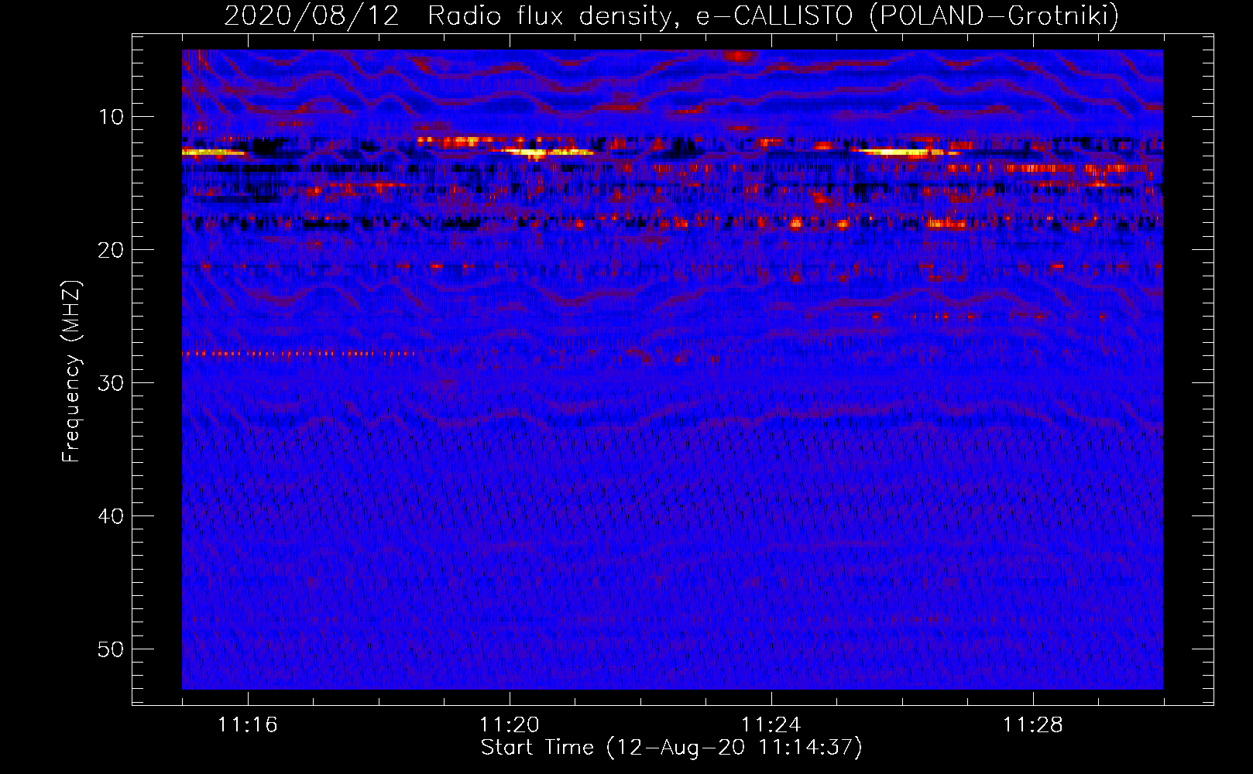The image size is (1253, 774).
Task: Click the '11:24' time tick label
Action: tap(771, 725)
